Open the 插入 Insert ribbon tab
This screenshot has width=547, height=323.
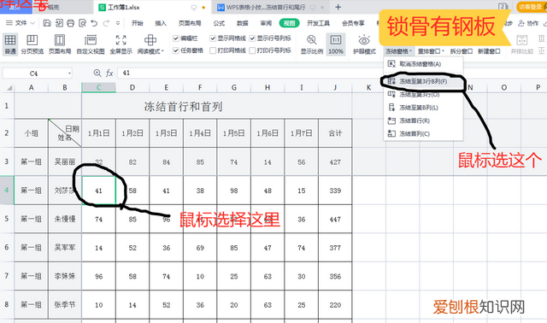161,23
